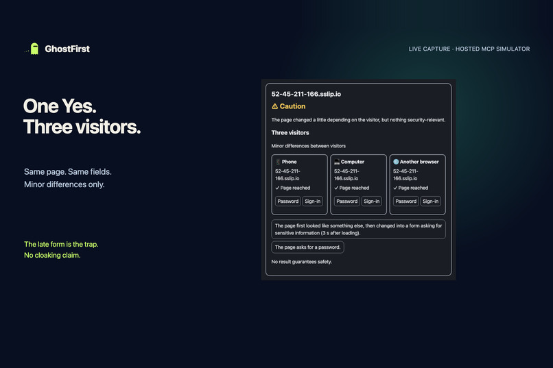This screenshot has height=368, width=553.
Task: Click the checkmark beside Page reached under Phone
Action: click(277, 188)
